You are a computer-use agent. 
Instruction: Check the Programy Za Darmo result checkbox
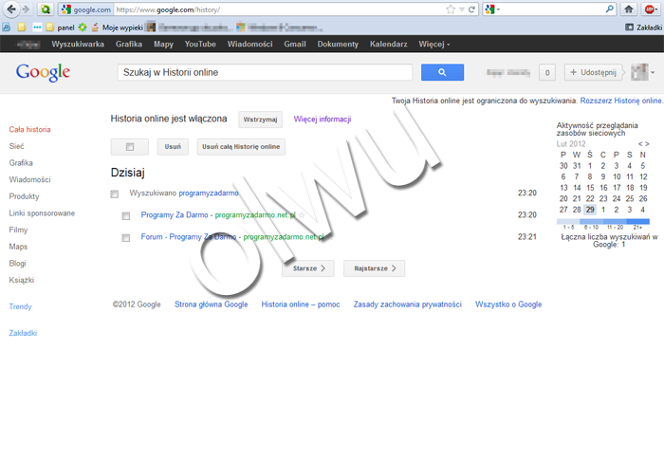[126, 216]
